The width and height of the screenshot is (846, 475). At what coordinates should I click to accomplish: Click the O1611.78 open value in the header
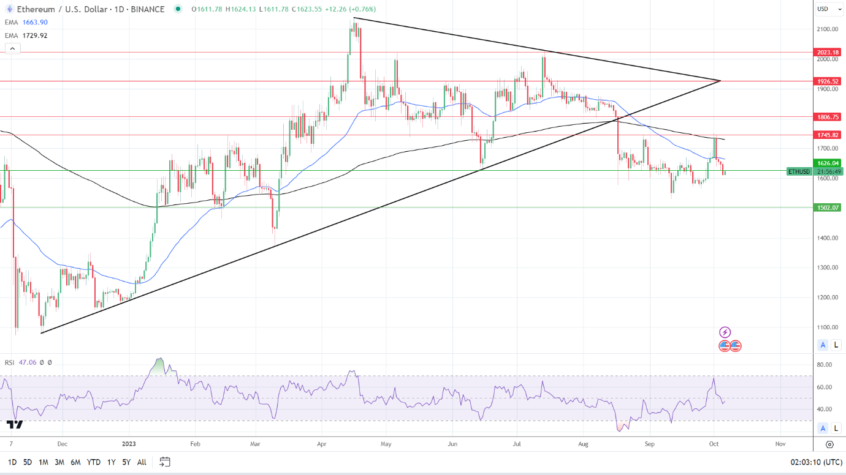pos(207,9)
